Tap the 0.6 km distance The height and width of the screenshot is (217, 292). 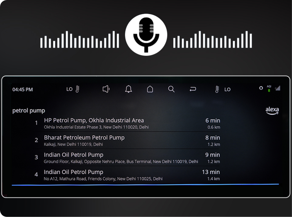tap(214, 127)
